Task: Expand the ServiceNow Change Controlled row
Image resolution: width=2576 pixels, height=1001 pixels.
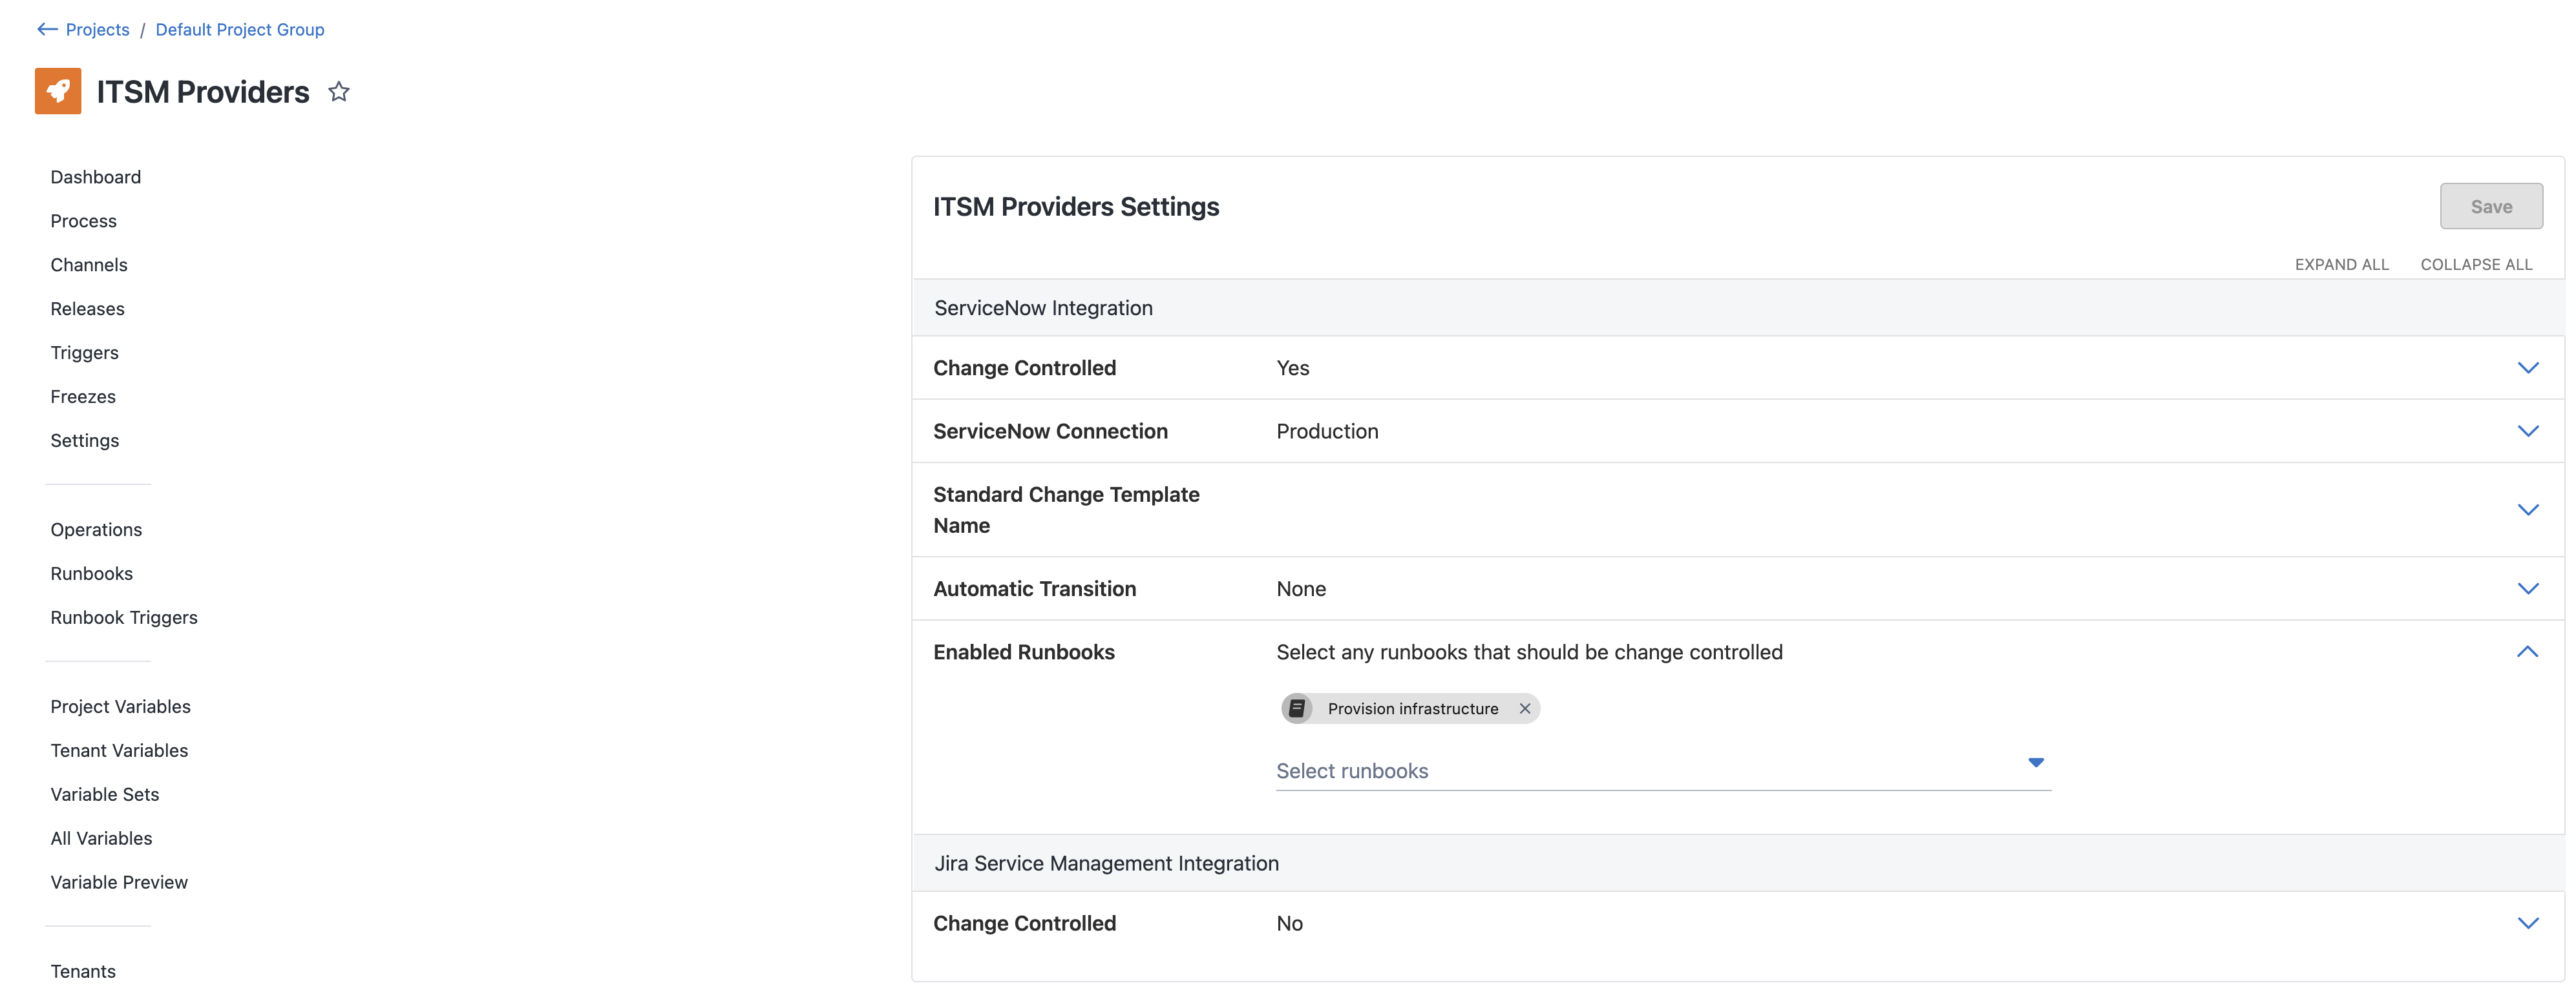Action: click(x=2527, y=367)
